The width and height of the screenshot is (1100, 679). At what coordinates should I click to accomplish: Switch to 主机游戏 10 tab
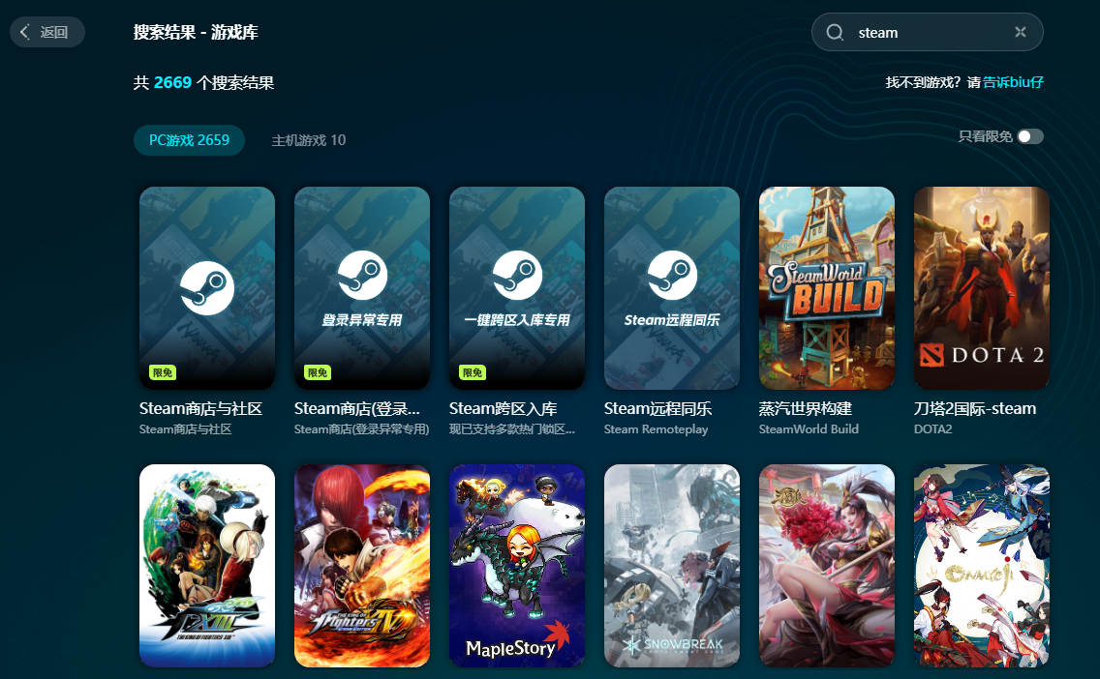308,140
